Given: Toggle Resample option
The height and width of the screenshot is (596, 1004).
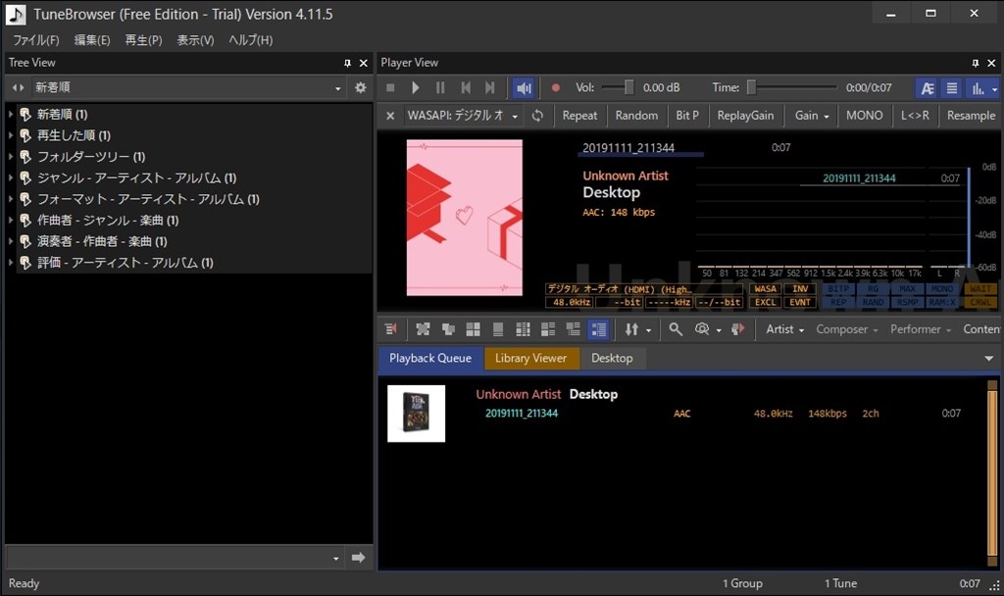Looking at the screenshot, I should 971,116.
